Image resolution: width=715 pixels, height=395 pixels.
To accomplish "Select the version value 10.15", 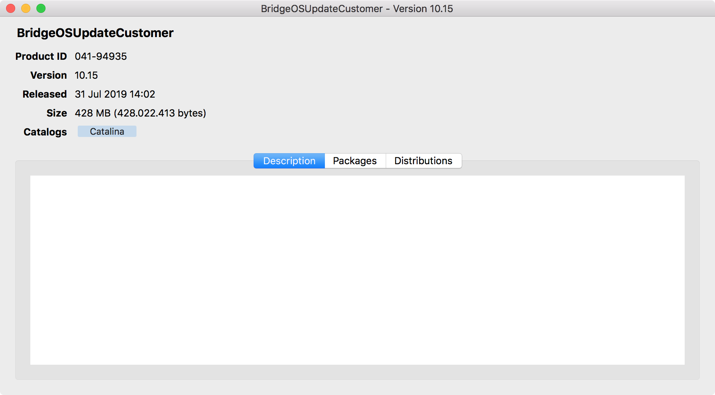I will click(86, 75).
